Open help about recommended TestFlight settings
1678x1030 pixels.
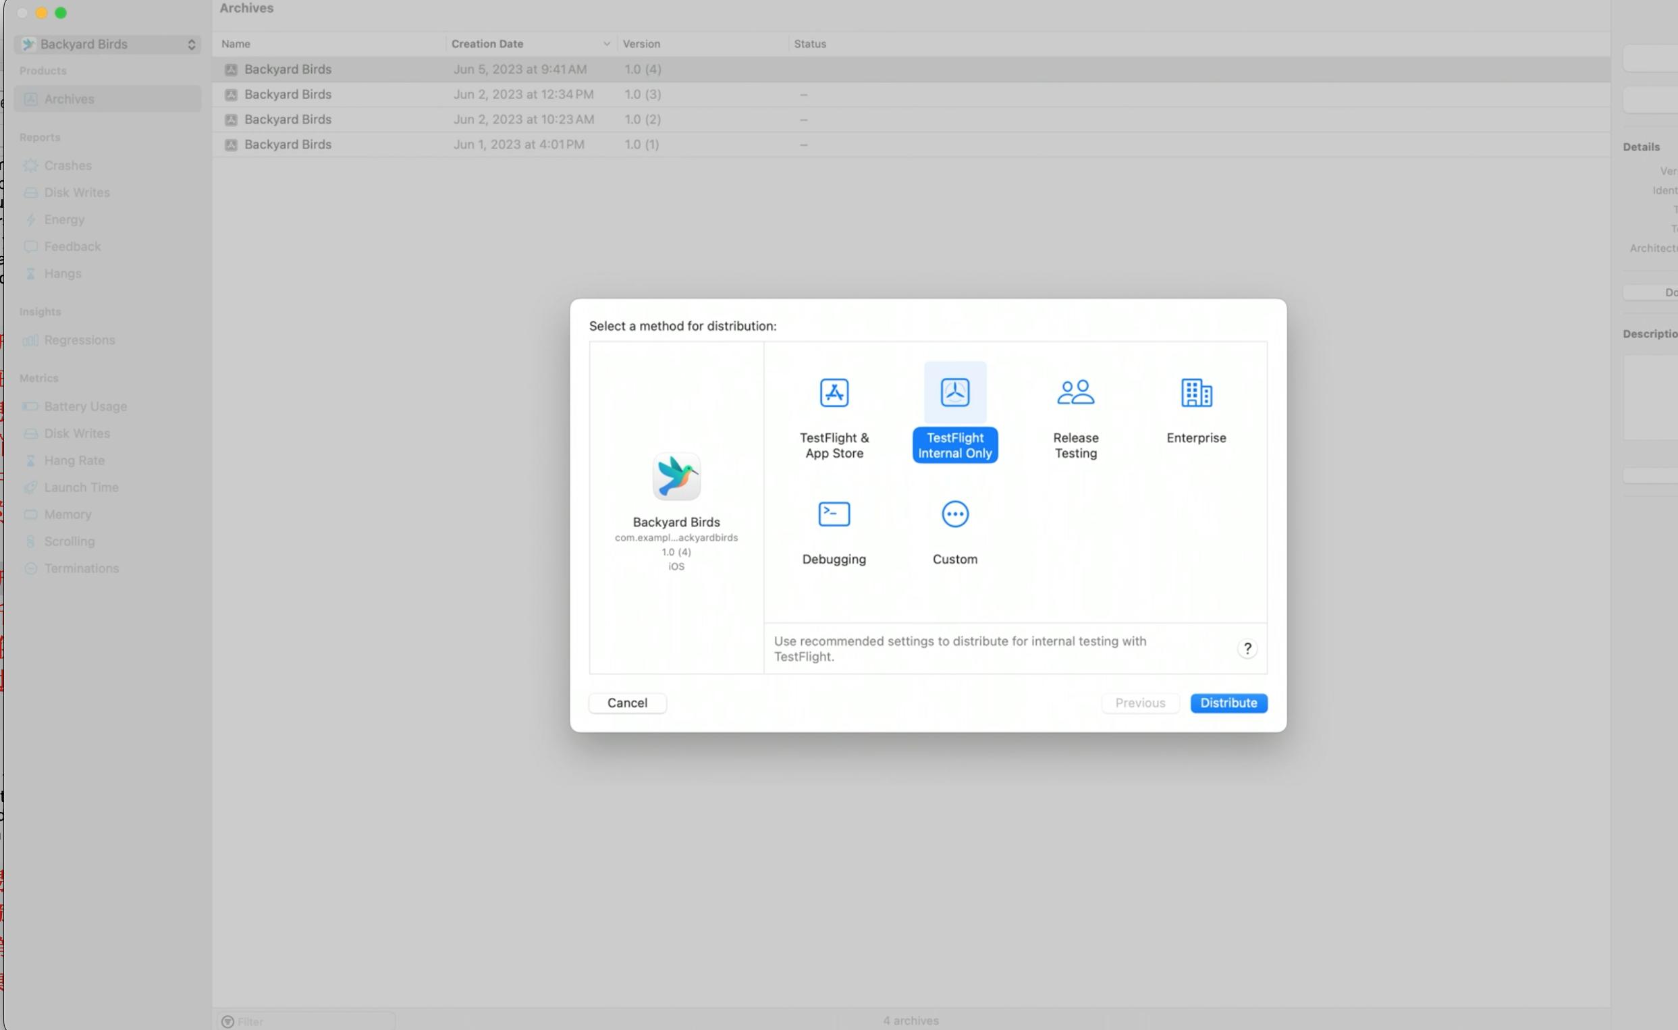pyautogui.click(x=1247, y=648)
